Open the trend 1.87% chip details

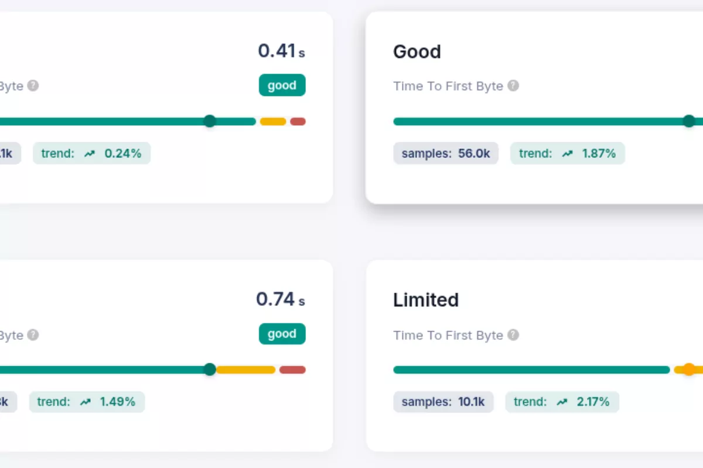(567, 153)
